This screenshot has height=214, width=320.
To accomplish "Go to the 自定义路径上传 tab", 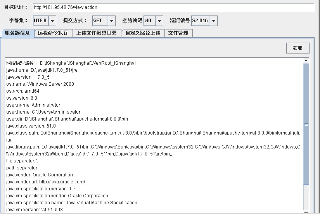I will [x=143, y=33].
